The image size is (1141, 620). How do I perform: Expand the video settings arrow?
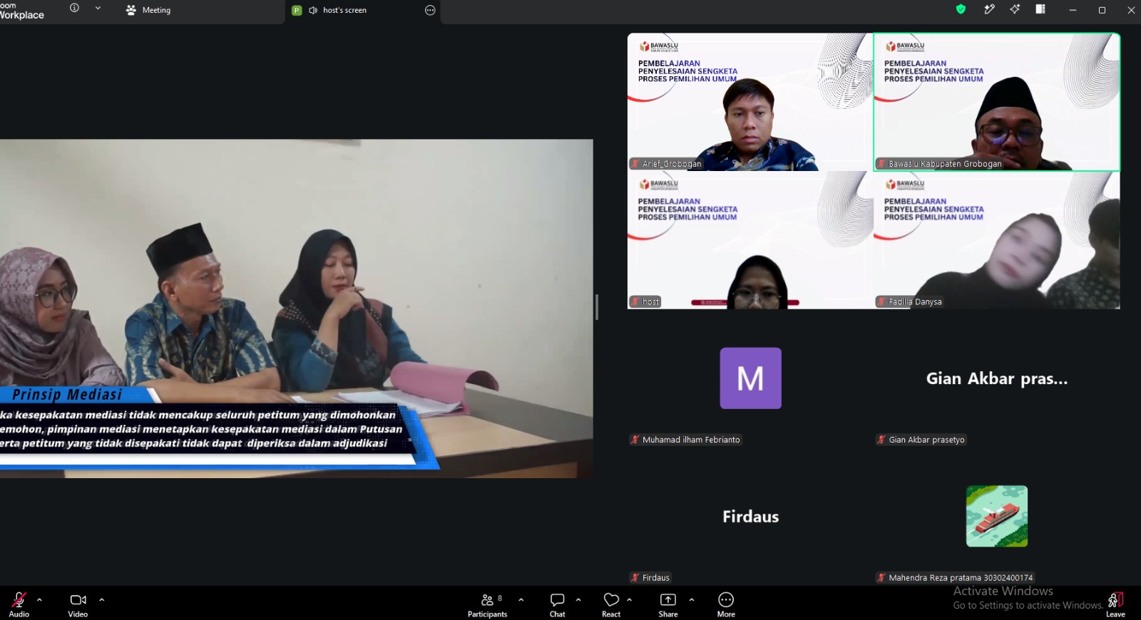[102, 599]
